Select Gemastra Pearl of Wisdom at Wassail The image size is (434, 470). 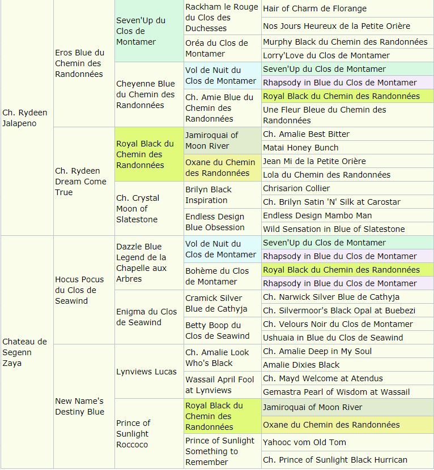(x=347, y=392)
